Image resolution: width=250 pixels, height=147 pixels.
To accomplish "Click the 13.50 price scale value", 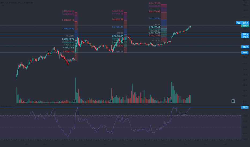I will tap(245, 91).
